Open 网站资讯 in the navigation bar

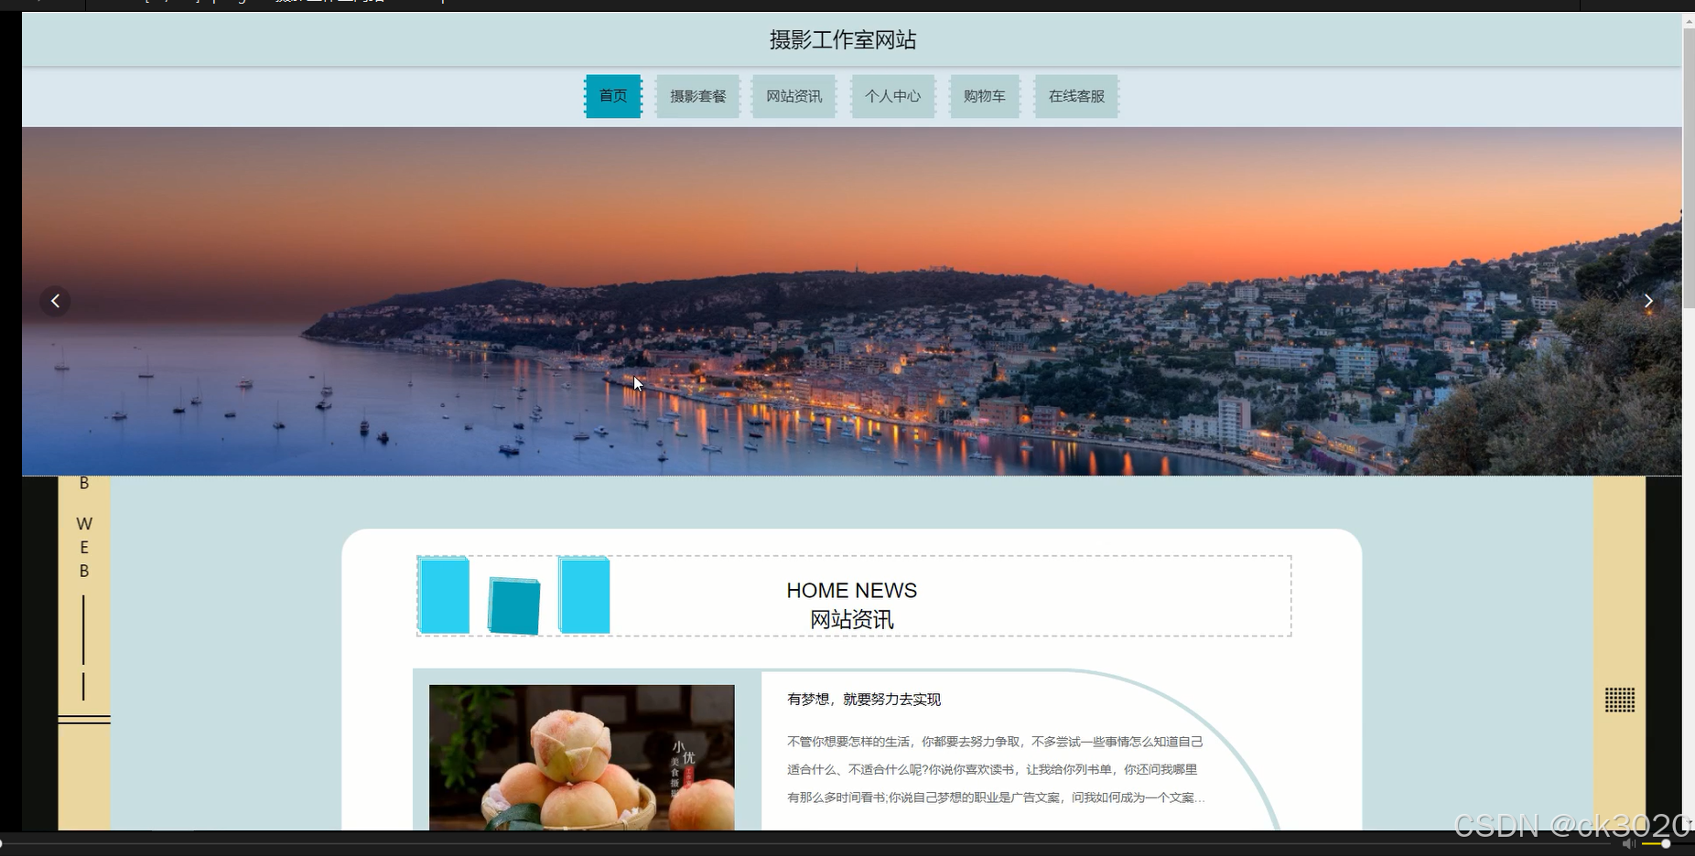[x=794, y=96]
